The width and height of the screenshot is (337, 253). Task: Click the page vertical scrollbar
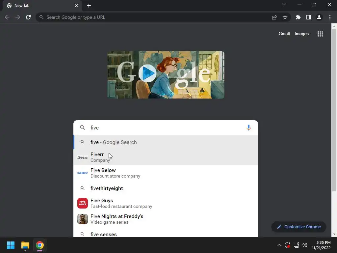pos(334,110)
